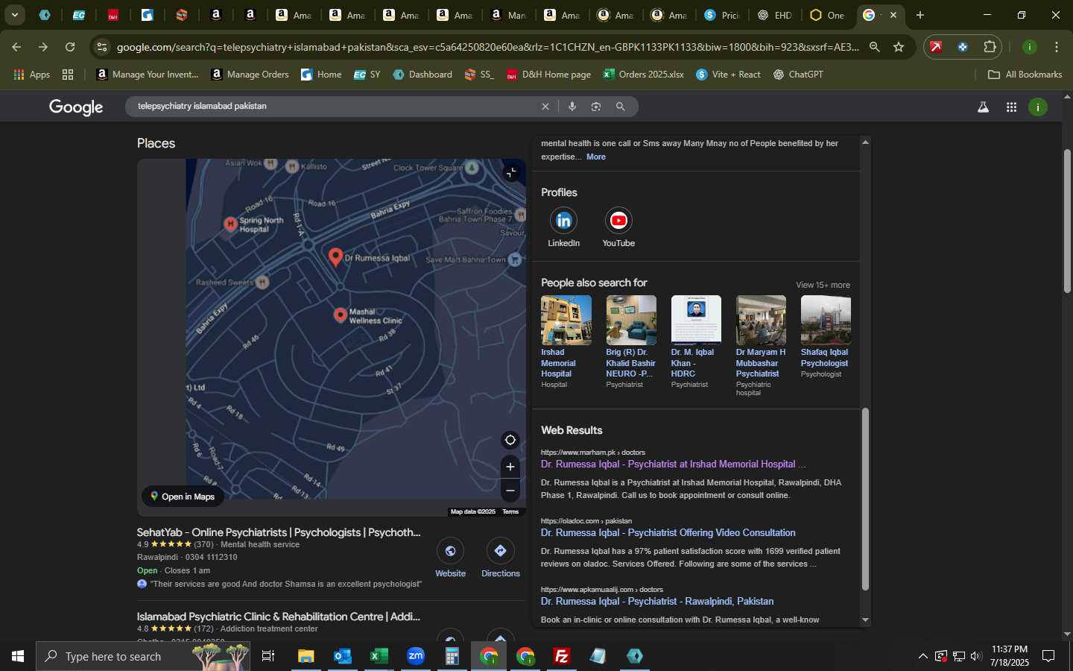This screenshot has width=1073, height=671.
Task: Open D&H Home page bookmark
Action: pyautogui.click(x=548, y=75)
